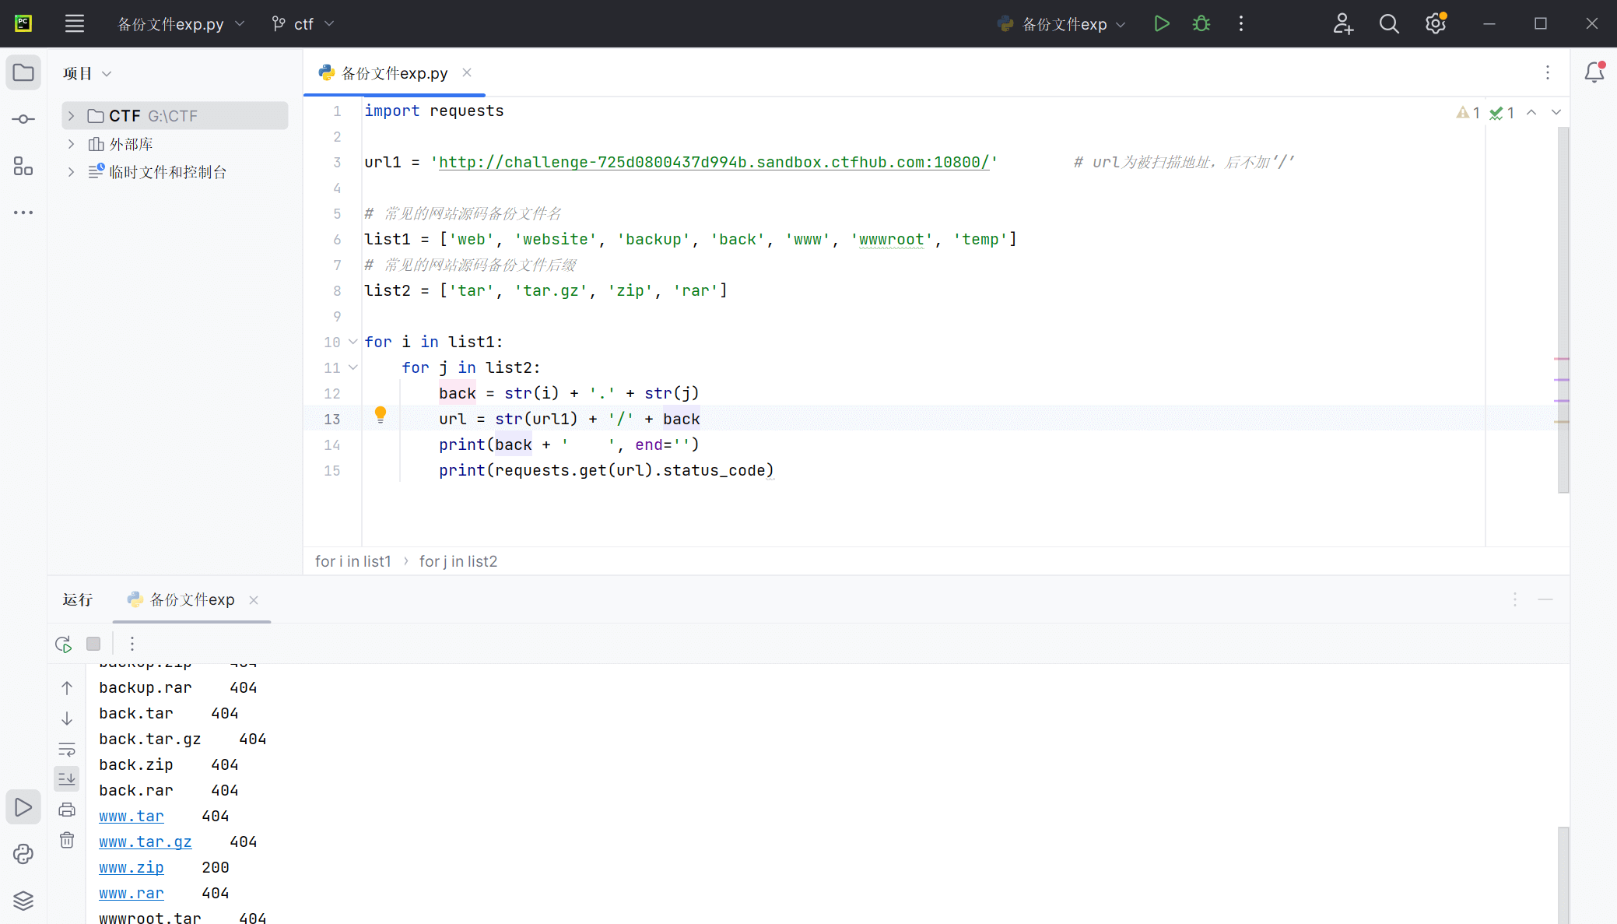Viewport: 1617px width, 924px height.
Task: Click breadcrumb 'for i in list1'
Action: coord(353,561)
